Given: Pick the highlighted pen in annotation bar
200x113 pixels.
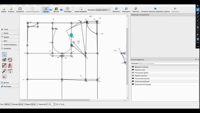Looking at the screenshot, I should point(198,10).
